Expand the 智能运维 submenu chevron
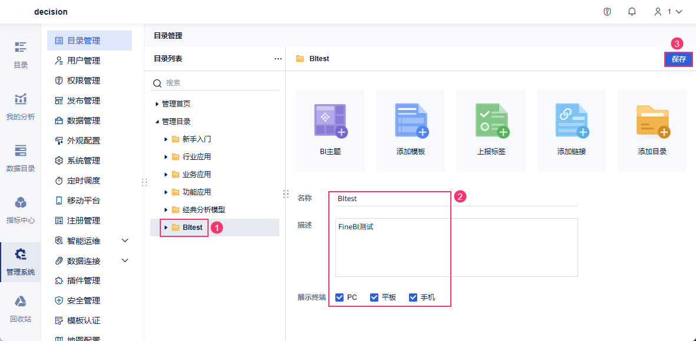 coord(125,240)
